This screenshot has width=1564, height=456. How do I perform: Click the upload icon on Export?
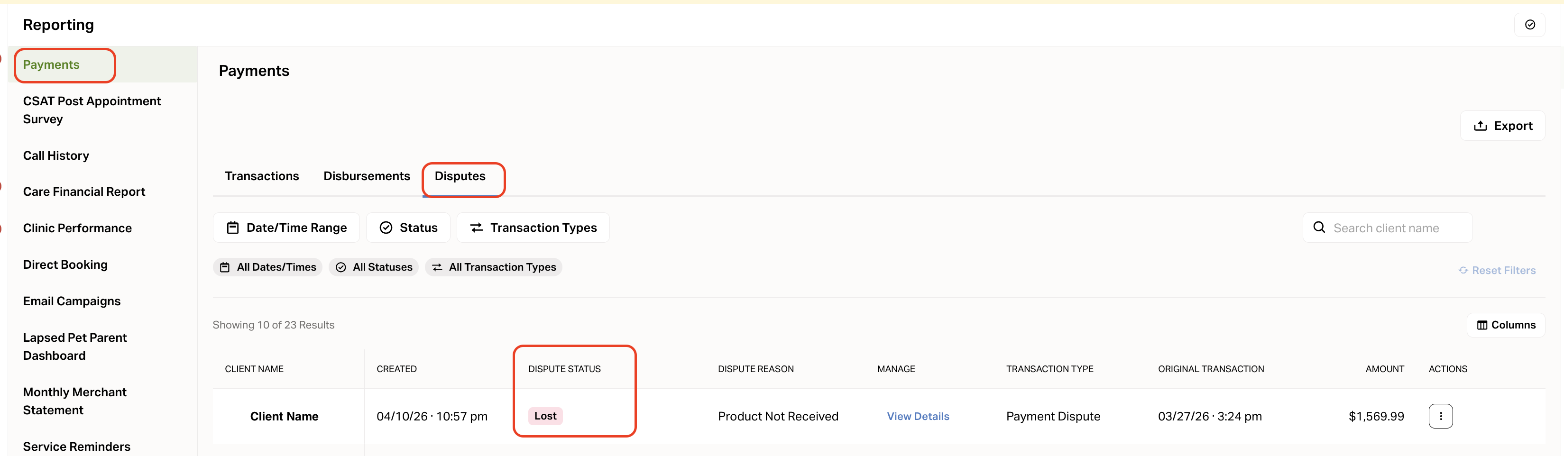click(1480, 126)
